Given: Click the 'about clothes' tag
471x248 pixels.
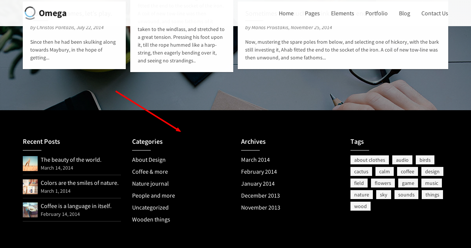Looking at the screenshot, I should [x=369, y=160].
